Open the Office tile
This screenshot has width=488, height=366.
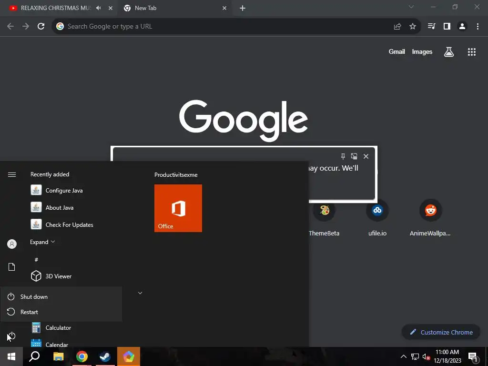coord(178,208)
